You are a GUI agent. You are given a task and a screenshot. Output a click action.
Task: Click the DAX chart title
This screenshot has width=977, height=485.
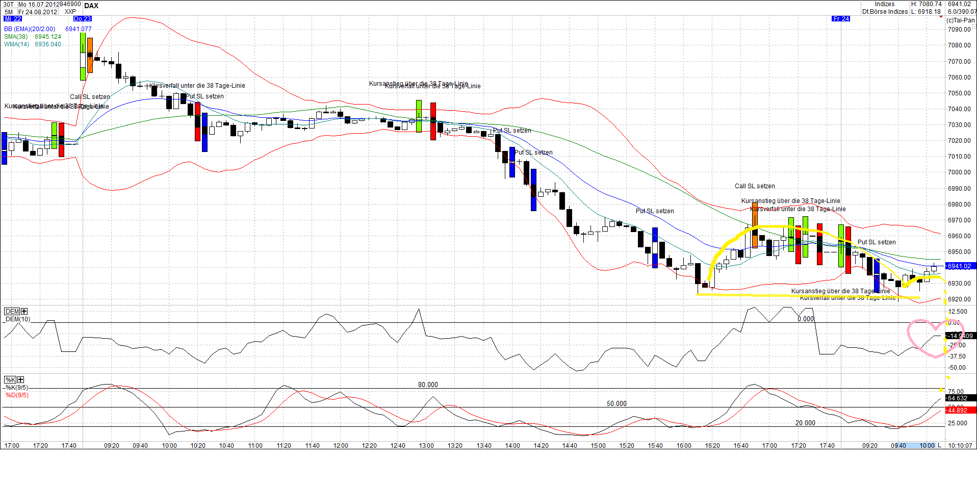(x=91, y=6)
